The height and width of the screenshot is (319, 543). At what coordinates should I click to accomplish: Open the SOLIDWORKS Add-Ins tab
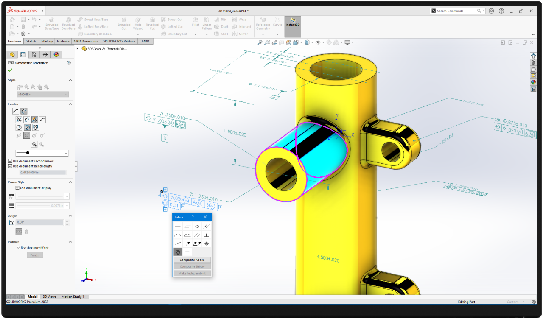pos(120,41)
